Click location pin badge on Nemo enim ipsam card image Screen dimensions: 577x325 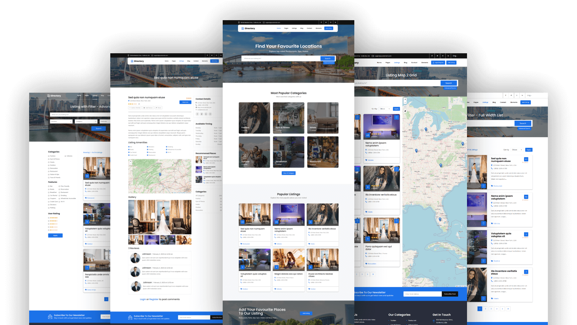coord(396,118)
